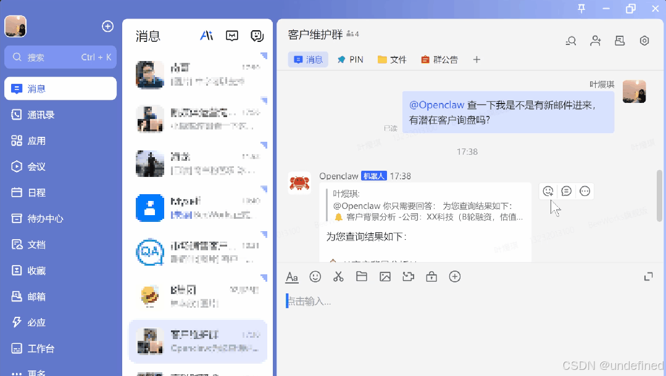Open the group settings gear
Viewport: 666px width, 376px height.
[x=644, y=41]
